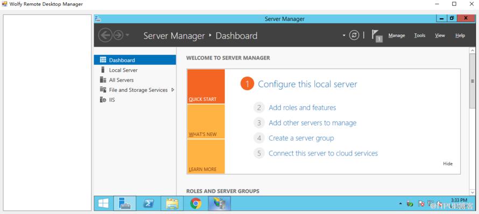Open the Tools menu
The image size is (479, 214).
pyautogui.click(x=419, y=35)
